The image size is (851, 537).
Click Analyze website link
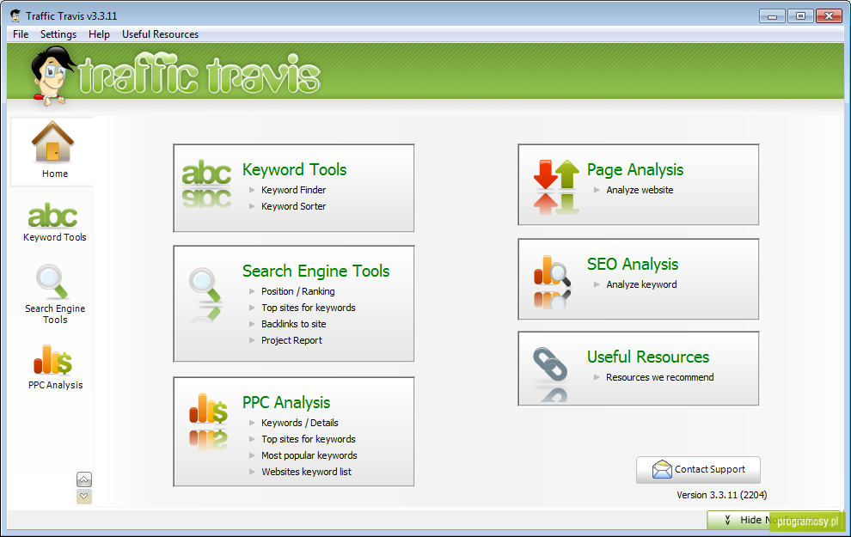[640, 190]
